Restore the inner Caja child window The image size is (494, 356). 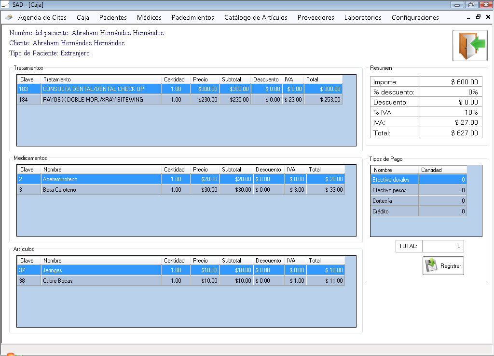click(478, 17)
